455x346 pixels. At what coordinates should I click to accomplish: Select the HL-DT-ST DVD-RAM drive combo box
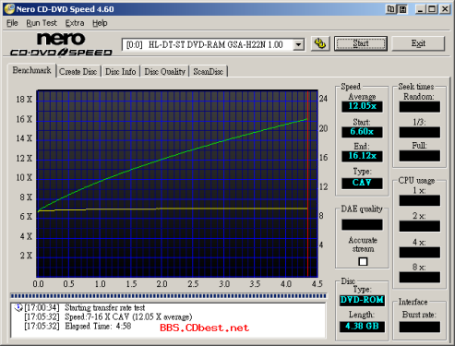213,45
